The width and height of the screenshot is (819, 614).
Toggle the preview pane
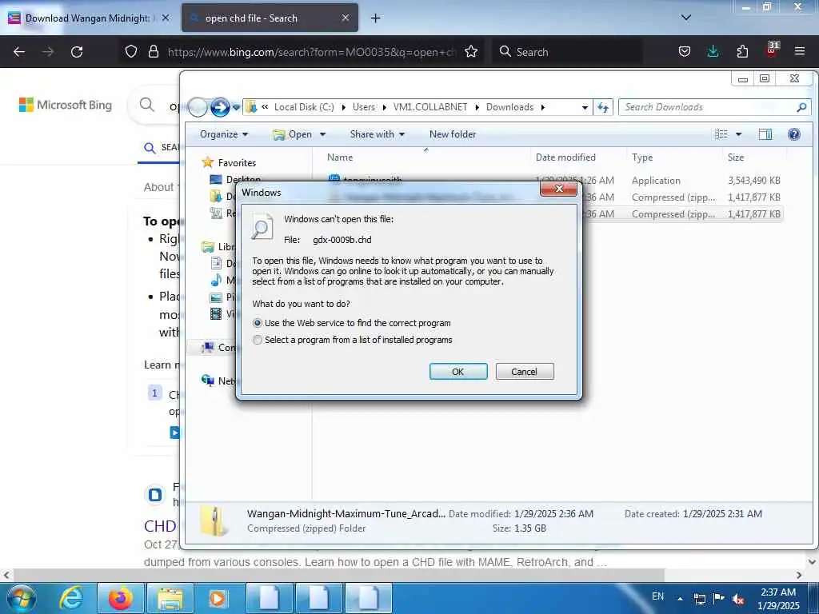pos(765,134)
